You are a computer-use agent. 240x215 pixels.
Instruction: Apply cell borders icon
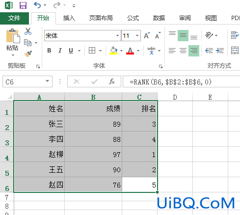[x=92, y=51]
